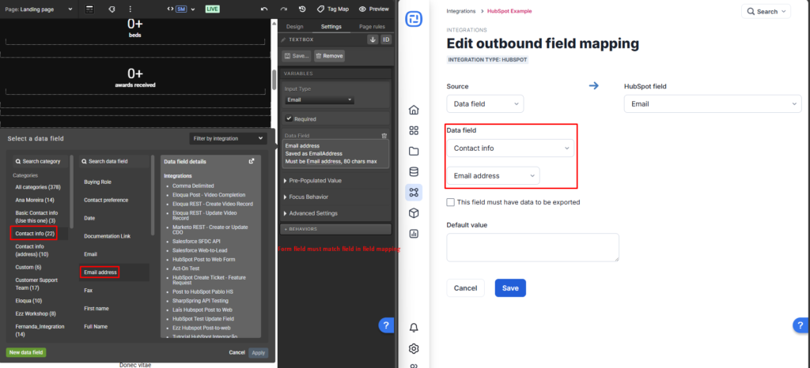The height and width of the screenshot is (368, 810).
Task: Open notifications bell in sidebar
Action: [413, 327]
